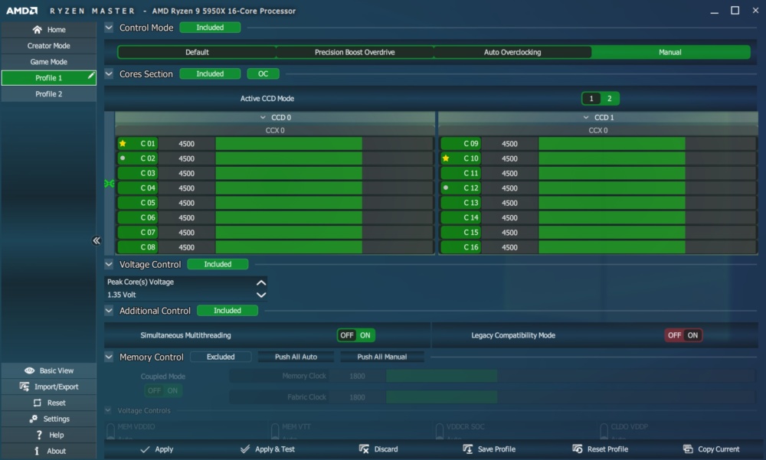Toggle Simultaneous Multithreading OFF/ON switch

click(x=356, y=335)
